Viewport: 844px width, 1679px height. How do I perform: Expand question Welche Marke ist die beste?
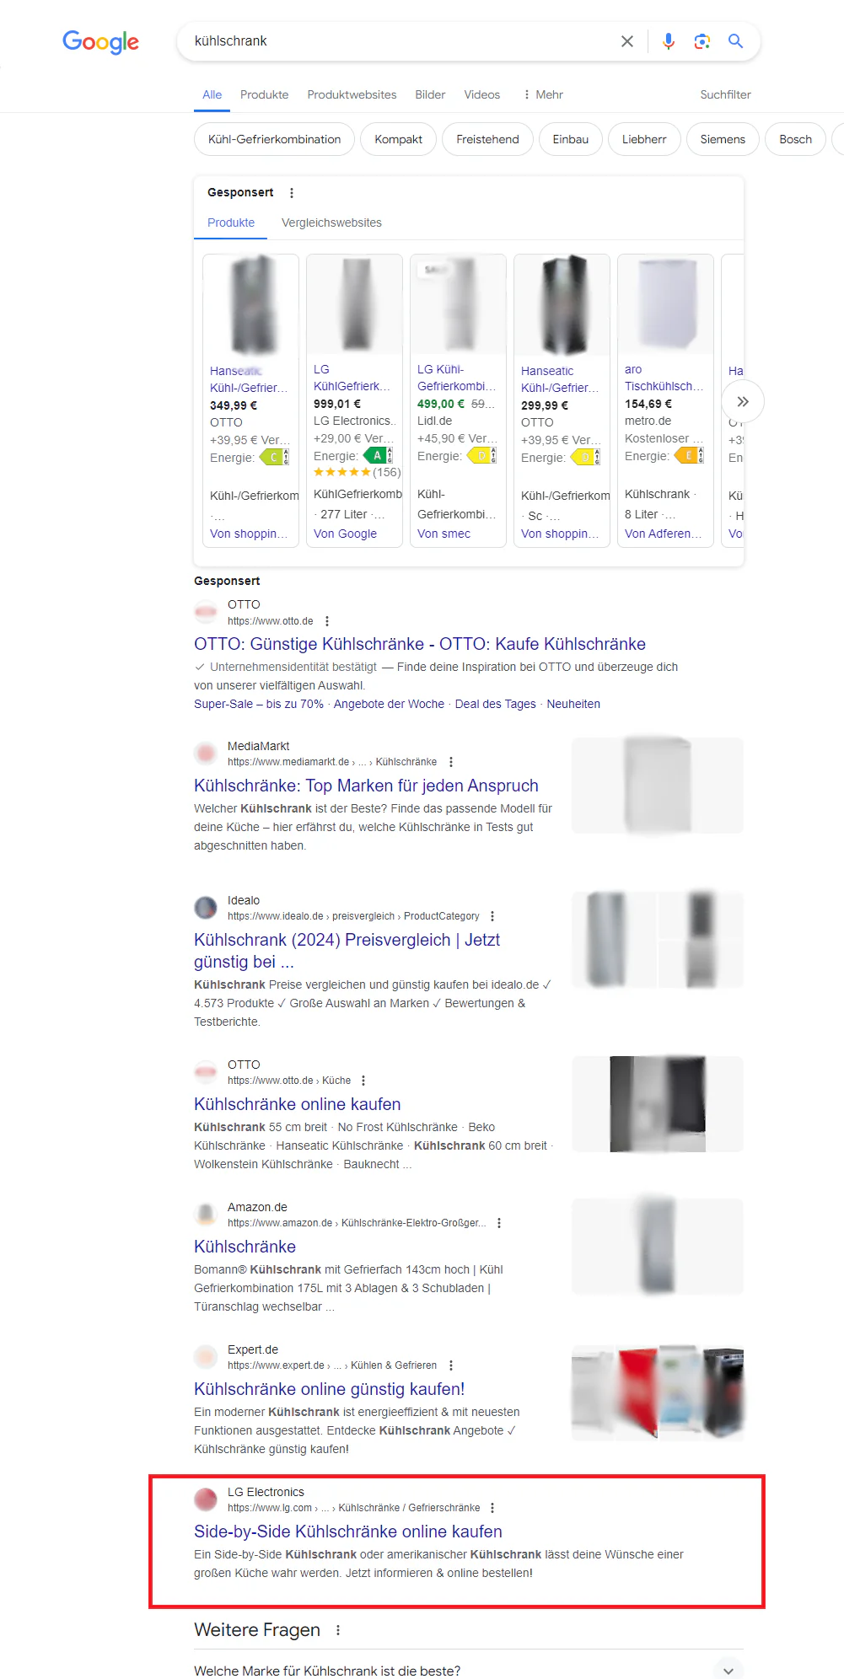469,1671
